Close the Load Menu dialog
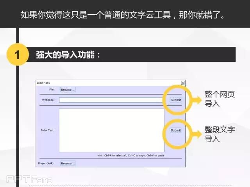The width and height of the screenshot is (250, 187). coord(182,83)
